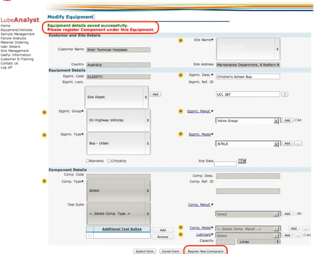Click Add next to Site Depot location
Viewport: 320px width, 254px height.
[x=156, y=94]
